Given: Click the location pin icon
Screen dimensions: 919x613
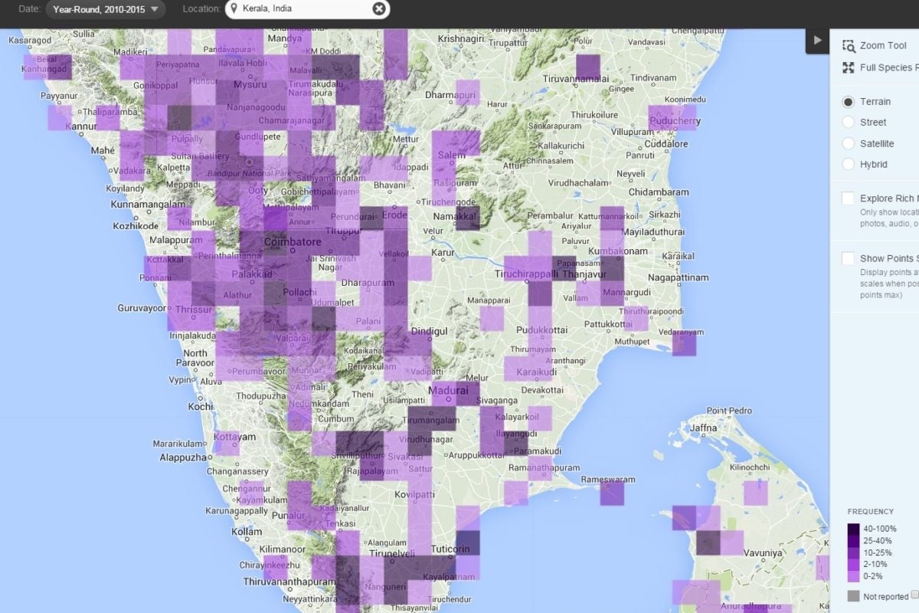Looking at the screenshot, I should (234, 9).
